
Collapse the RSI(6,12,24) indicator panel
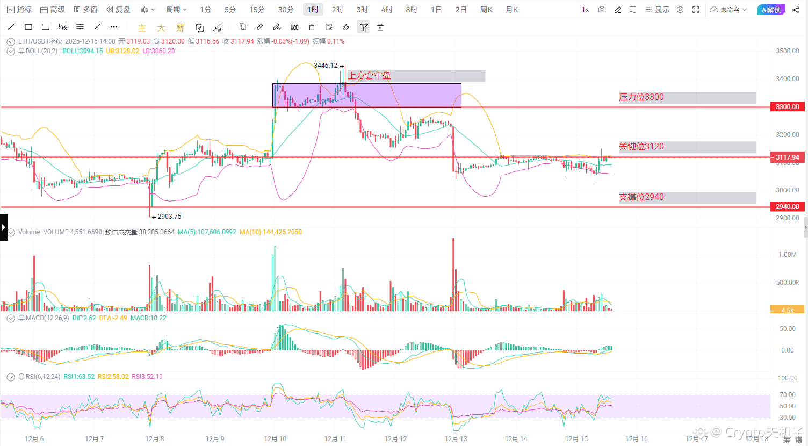click(11, 377)
